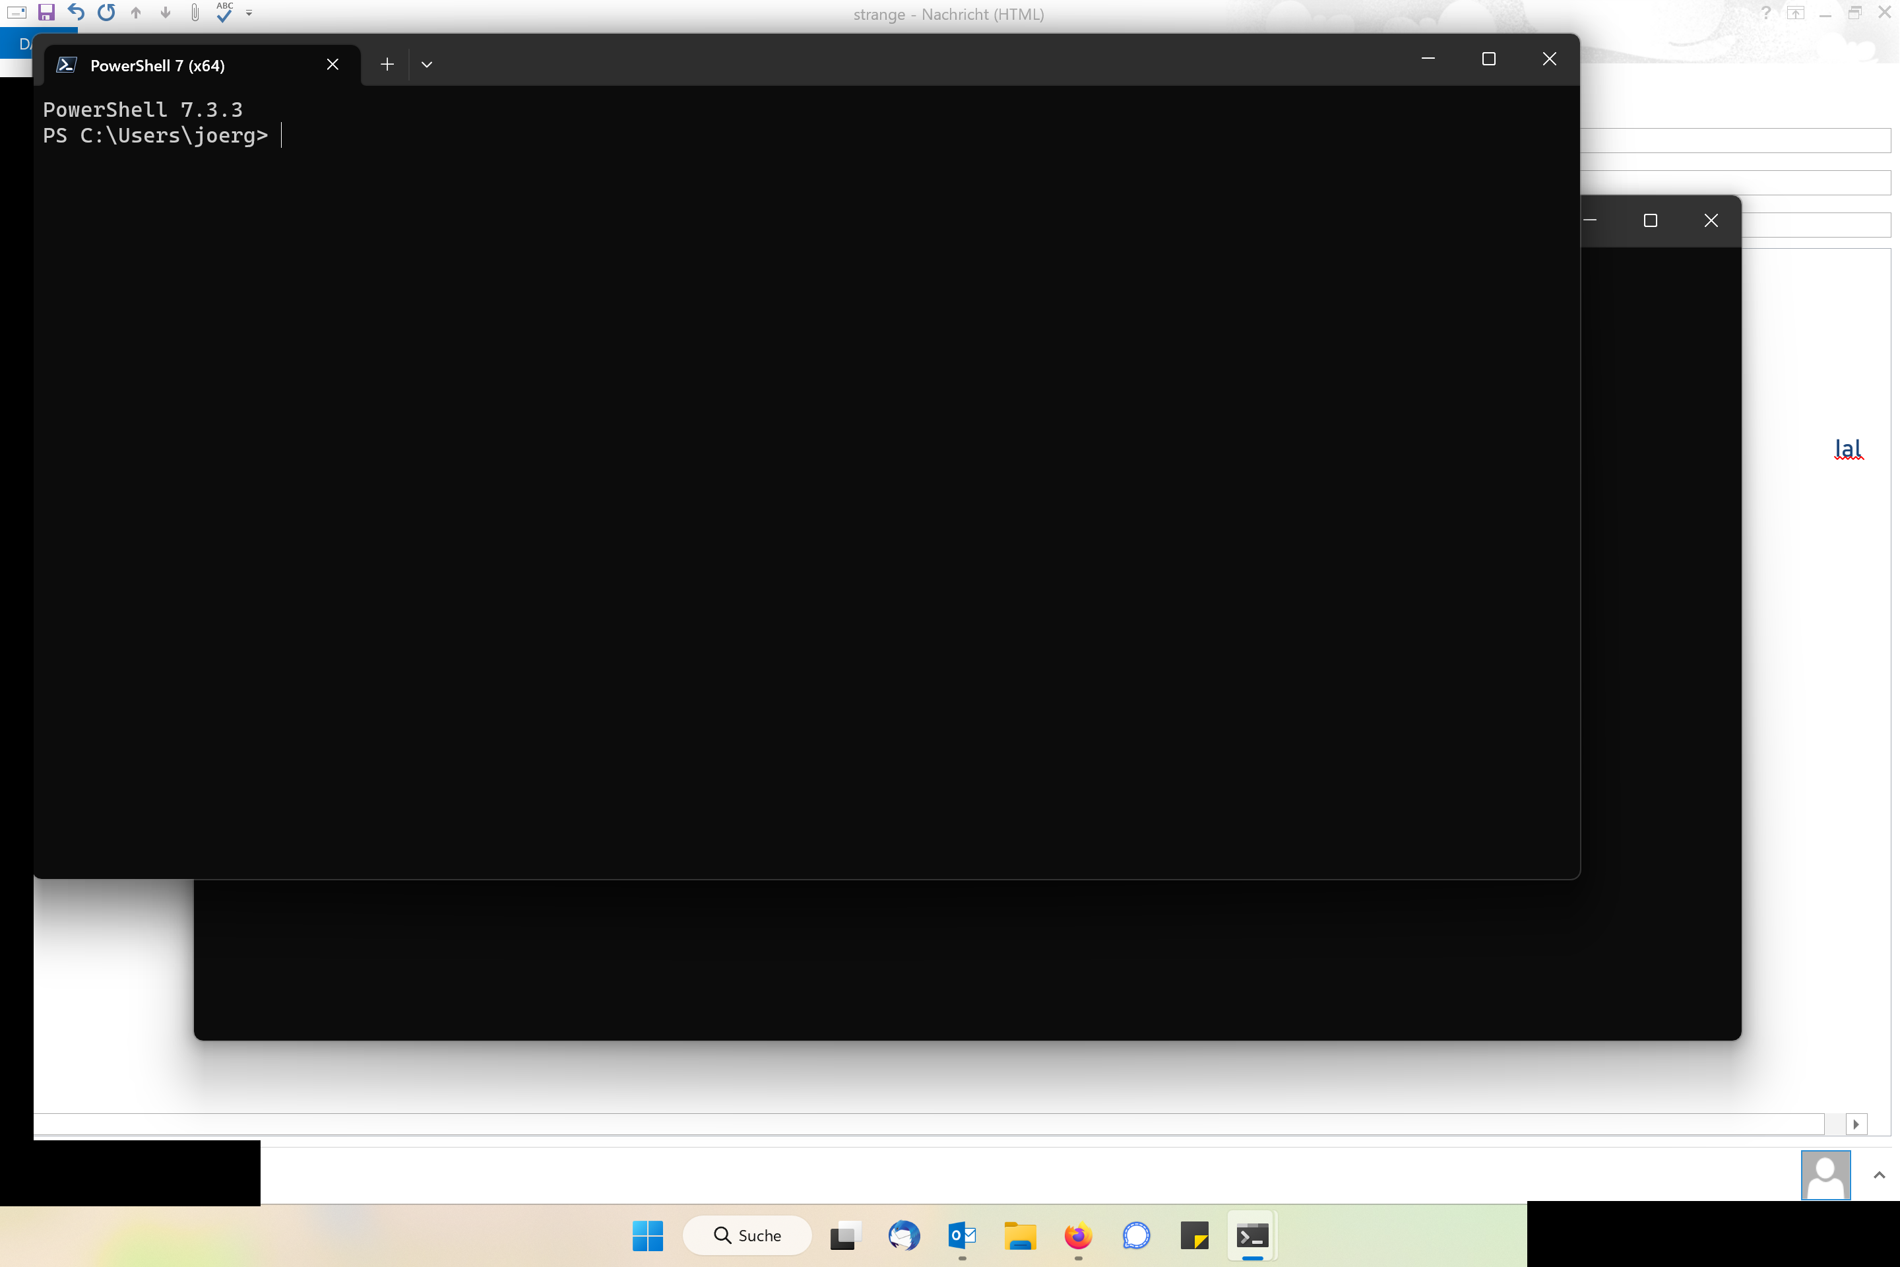Open File Explorer from the taskbar
Image resolution: width=1900 pixels, height=1267 pixels.
pyautogui.click(x=1021, y=1235)
